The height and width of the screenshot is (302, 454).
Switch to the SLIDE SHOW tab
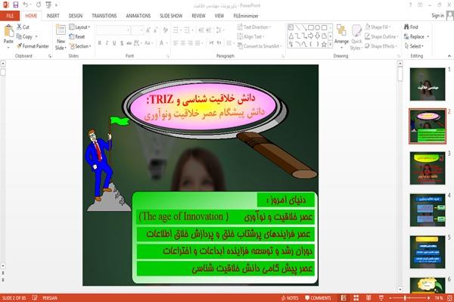[171, 16]
